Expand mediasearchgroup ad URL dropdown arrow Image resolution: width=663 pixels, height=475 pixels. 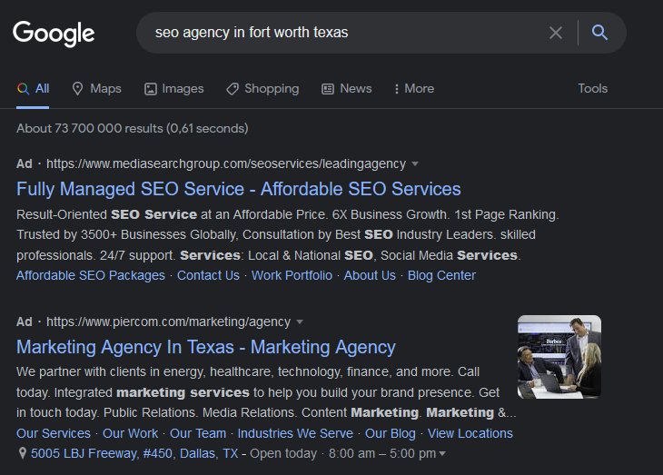point(415,163)
